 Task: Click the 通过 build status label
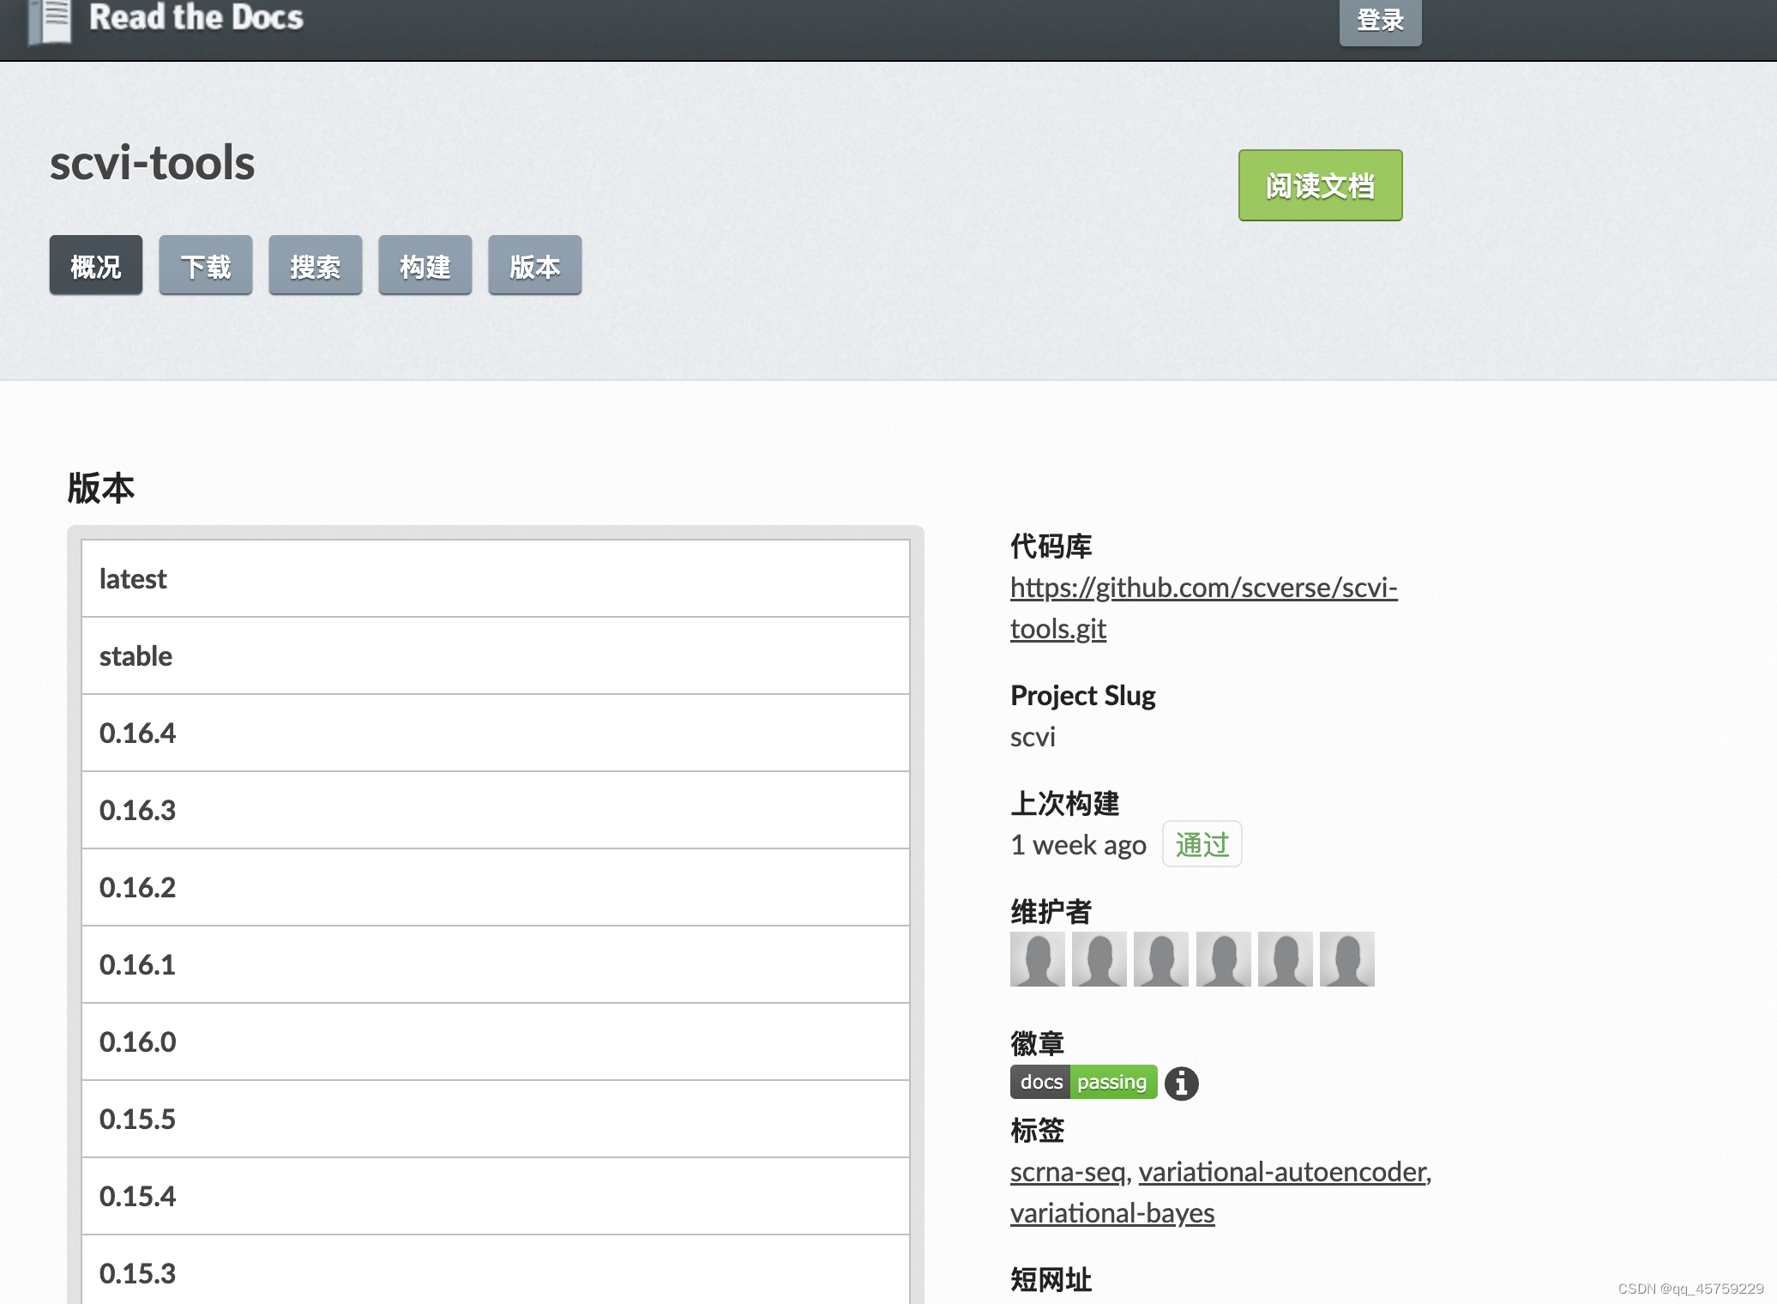[x=1202, y=845]
